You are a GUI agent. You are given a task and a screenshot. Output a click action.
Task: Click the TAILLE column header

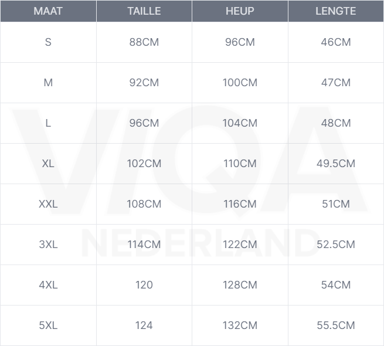144,11
